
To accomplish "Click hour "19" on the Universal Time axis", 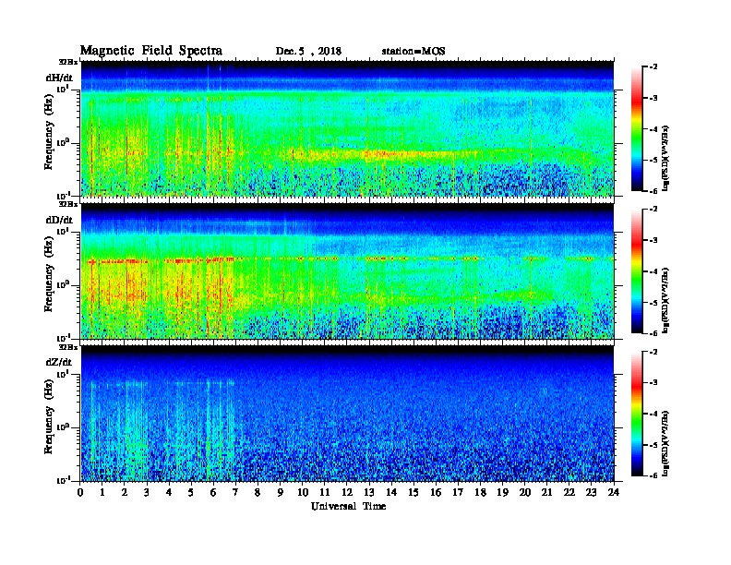I will (x=502, y=492).
